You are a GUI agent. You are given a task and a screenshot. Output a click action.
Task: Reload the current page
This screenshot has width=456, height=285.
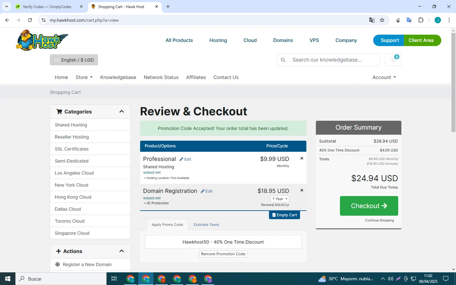tap(30, 20)
